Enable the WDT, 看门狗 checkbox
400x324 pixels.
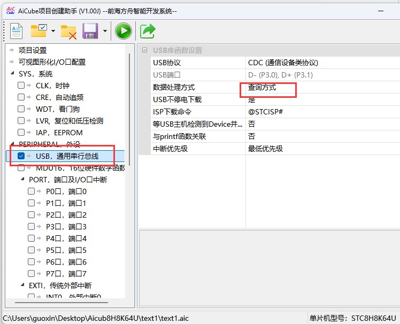tap(21, 109)
